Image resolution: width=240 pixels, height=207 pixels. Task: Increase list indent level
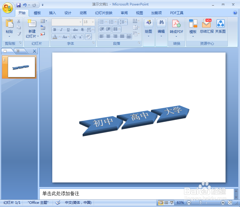pyautogui.click(x=108, y=29)
